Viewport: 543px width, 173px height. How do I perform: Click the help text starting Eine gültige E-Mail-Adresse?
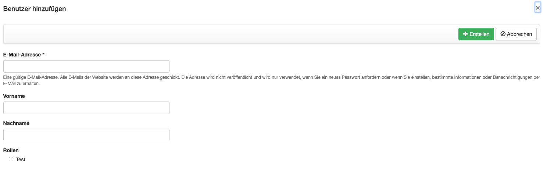click(271, 77)
